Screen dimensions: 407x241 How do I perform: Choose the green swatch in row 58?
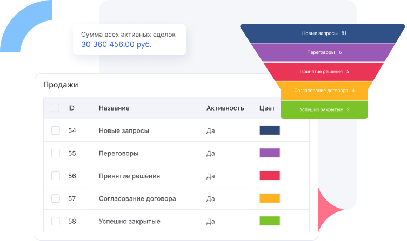click(270, 221)
